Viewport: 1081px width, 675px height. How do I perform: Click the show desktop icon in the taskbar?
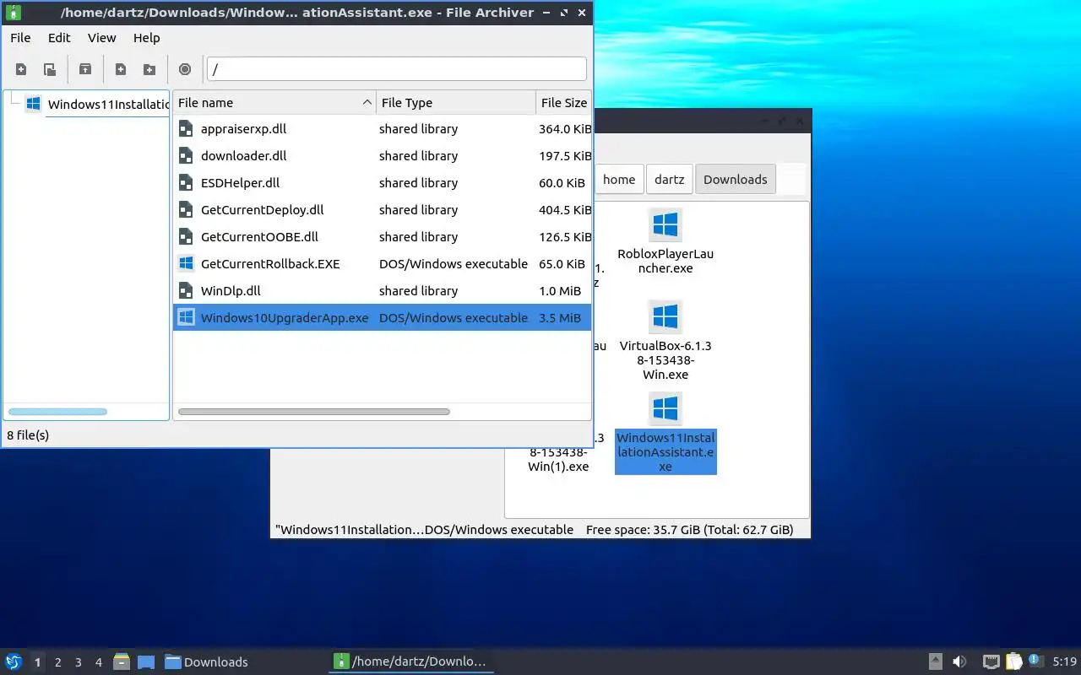click(146, 661)
